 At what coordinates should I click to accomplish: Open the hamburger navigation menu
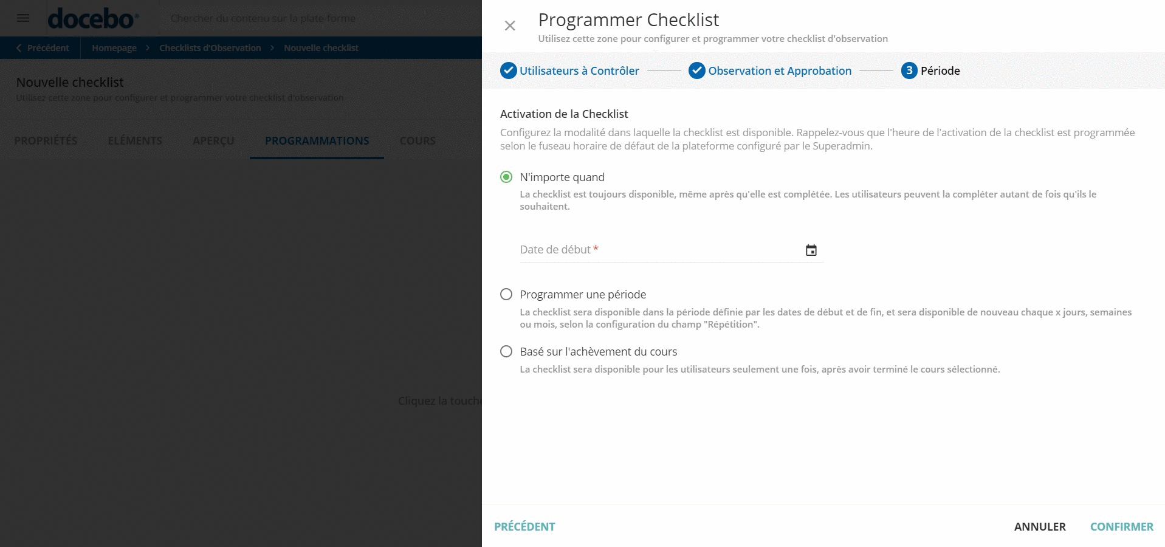point(23,18)
